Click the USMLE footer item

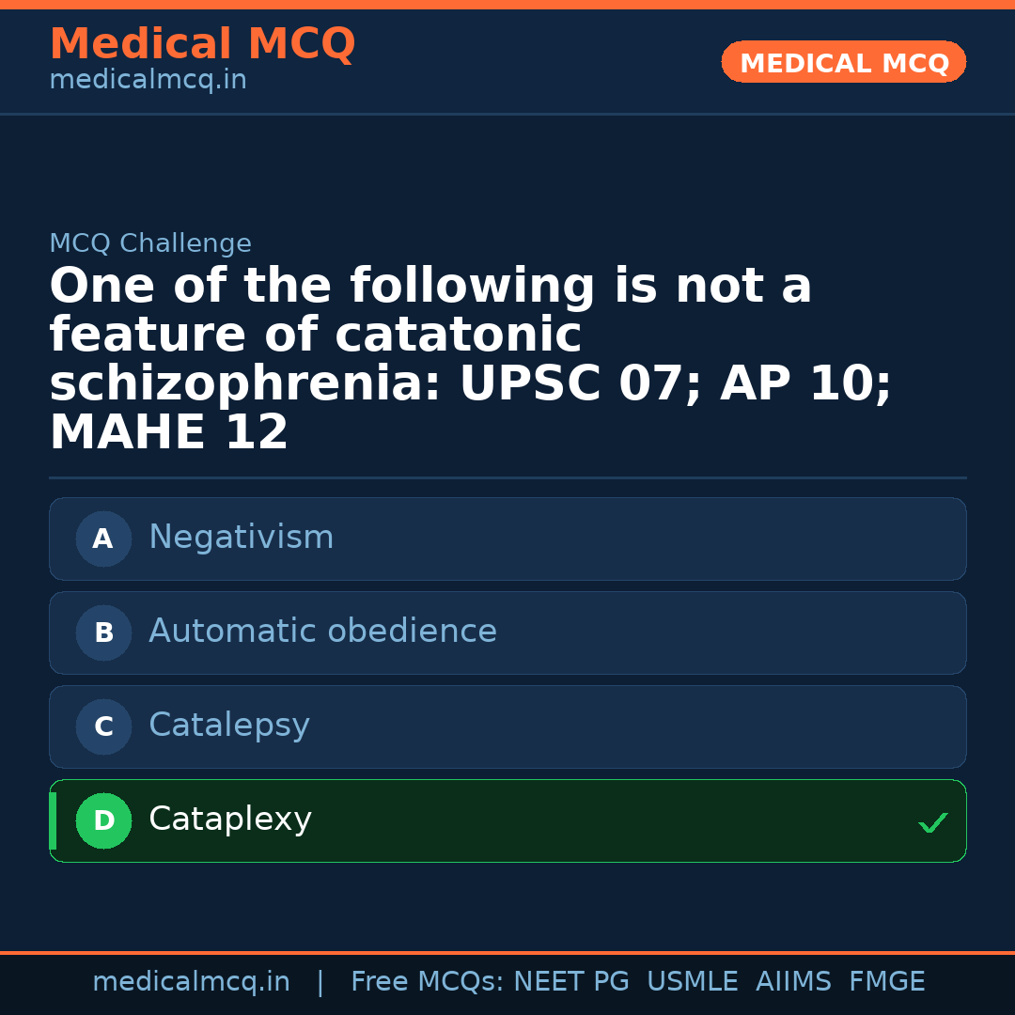(x=693, y=980)
